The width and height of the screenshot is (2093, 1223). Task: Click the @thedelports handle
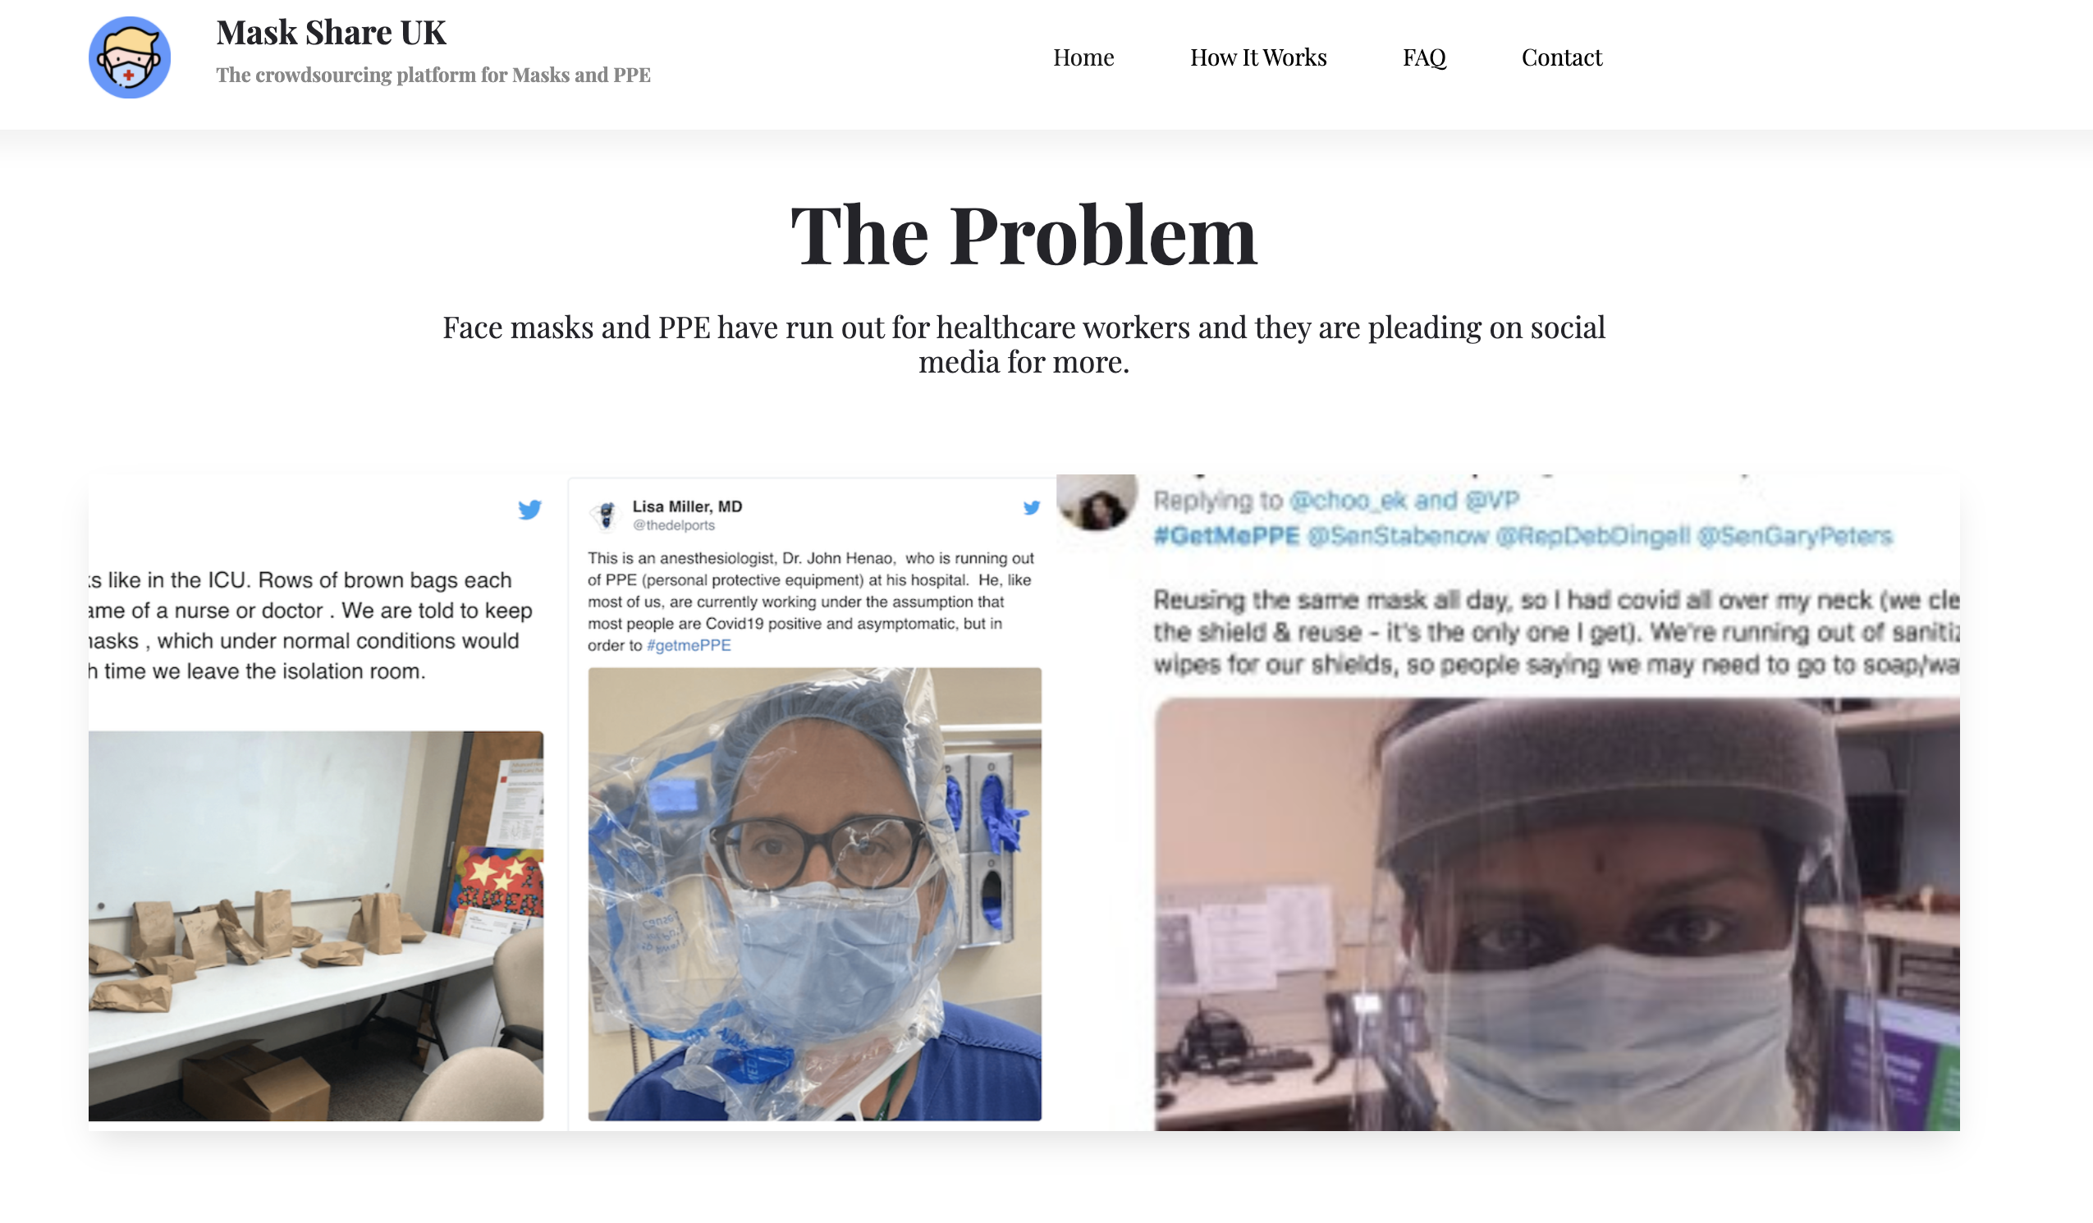(x=674, y=525)
